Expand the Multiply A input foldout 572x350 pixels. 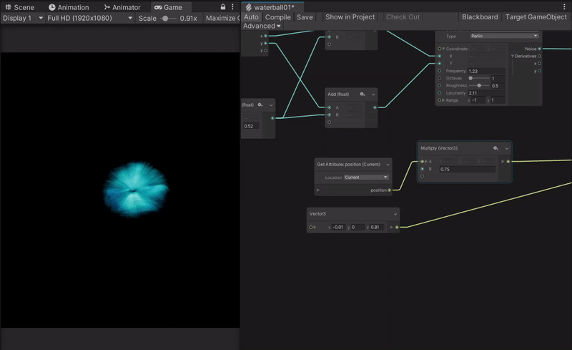(x=426, y=162)
